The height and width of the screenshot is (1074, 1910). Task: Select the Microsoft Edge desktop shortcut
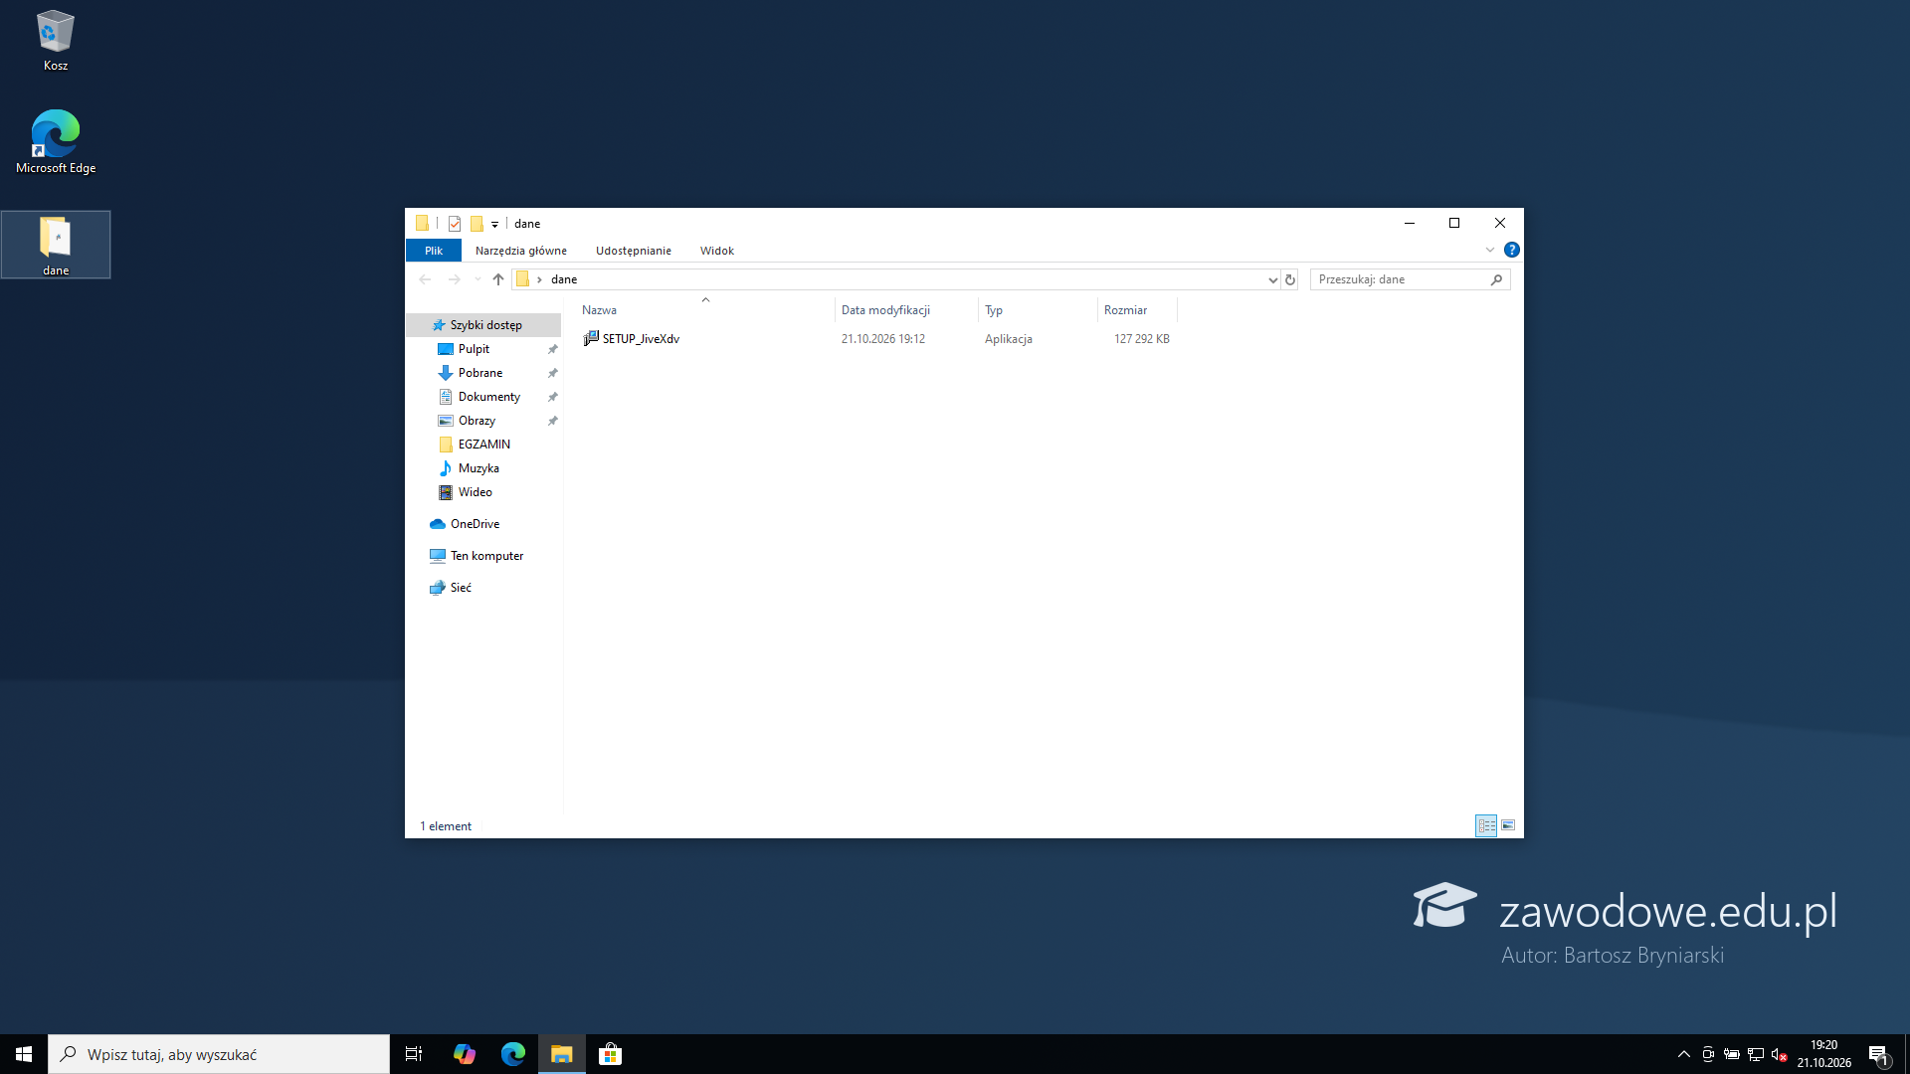(56, 142)
